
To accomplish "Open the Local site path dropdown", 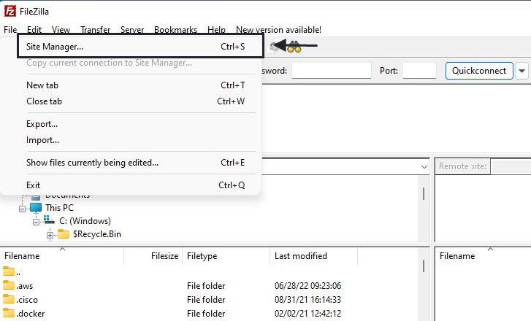I will click(424, 167).
